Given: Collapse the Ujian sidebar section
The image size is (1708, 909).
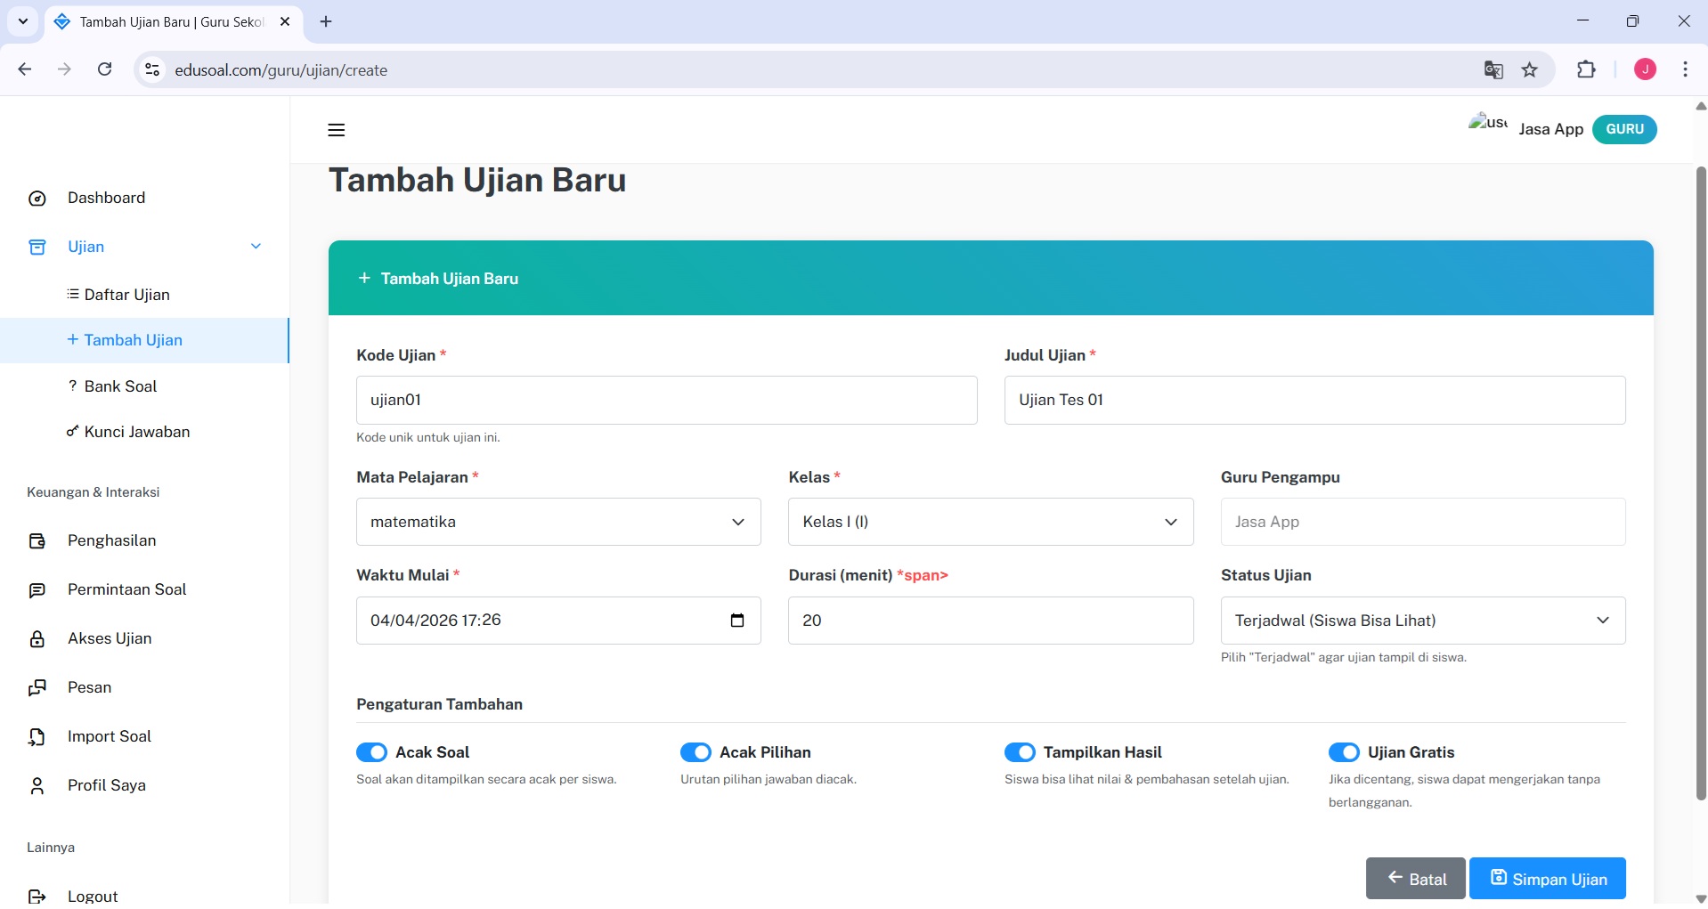Looking at the screenshot, I should point(256,247).
